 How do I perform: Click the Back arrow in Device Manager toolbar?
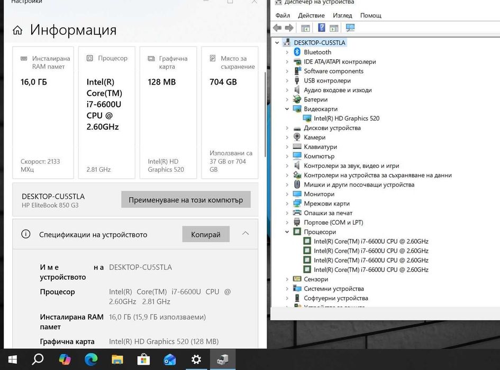[277, 28]
